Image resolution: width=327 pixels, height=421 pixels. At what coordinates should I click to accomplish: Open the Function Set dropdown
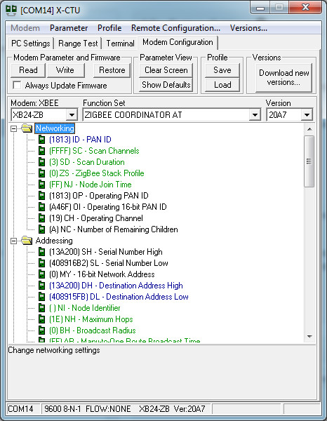point(255,115)
